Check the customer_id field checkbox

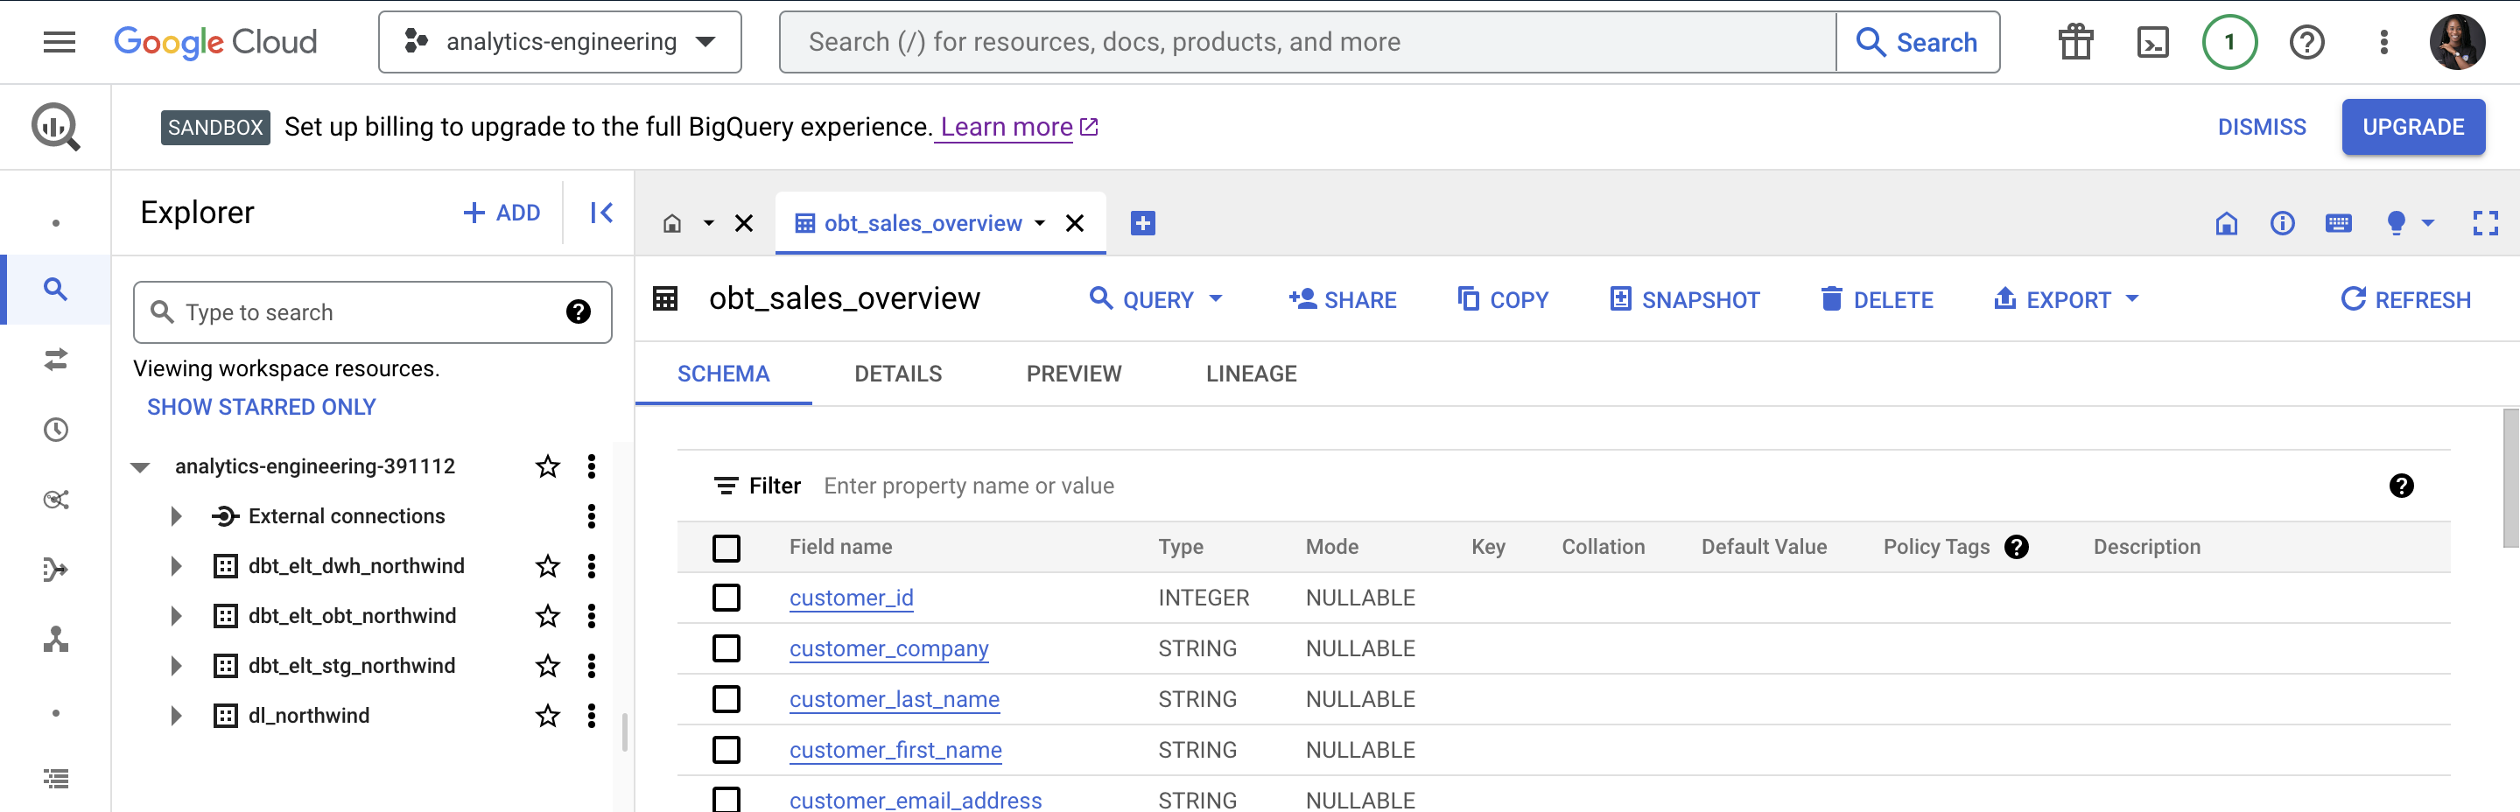(726, 598)
